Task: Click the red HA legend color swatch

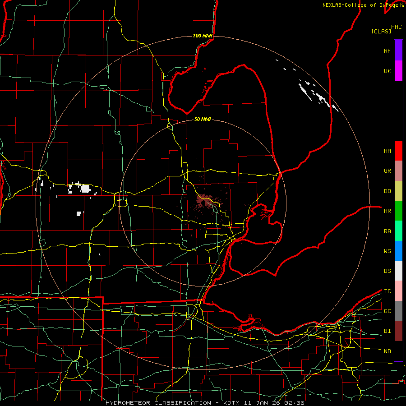Action: pos(398,151)
